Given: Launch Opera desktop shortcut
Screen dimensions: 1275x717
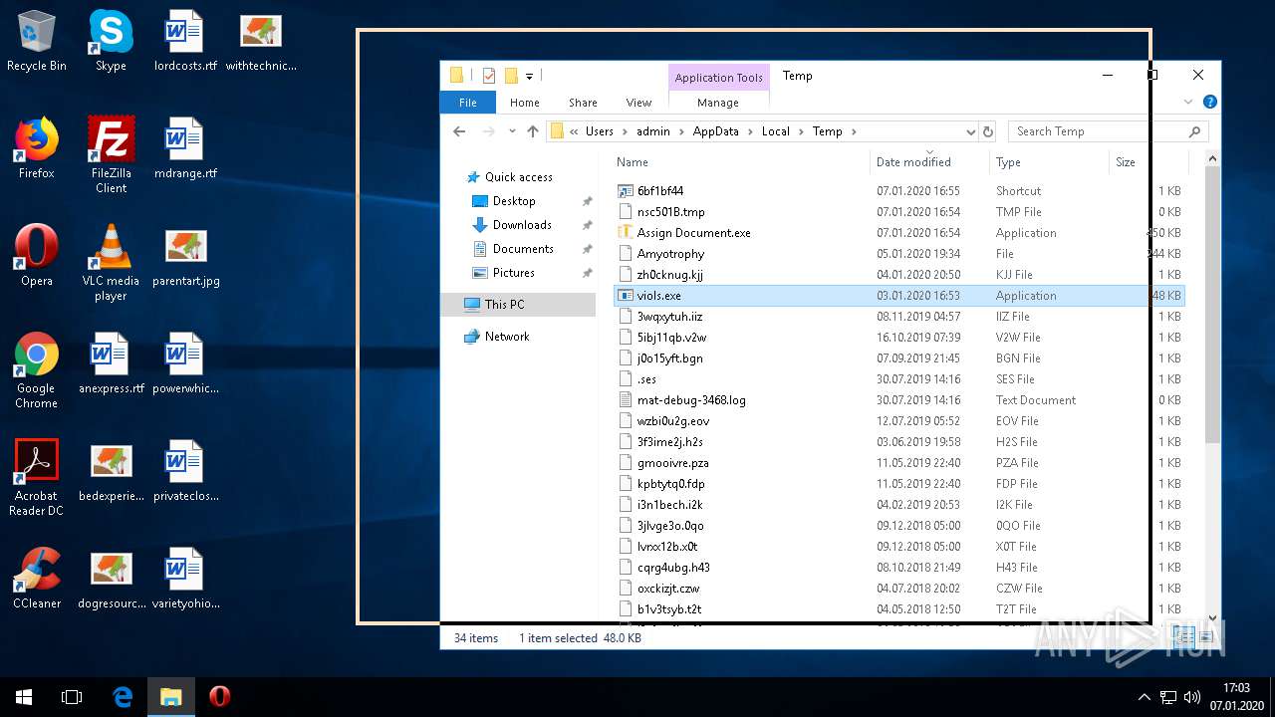Looking at the screenshot, I should [x=37, y=256].
